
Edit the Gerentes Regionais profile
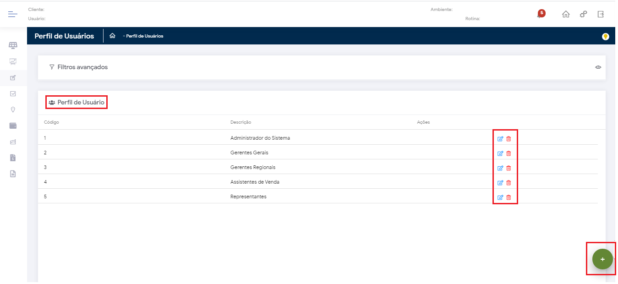(x=500, y=168)
